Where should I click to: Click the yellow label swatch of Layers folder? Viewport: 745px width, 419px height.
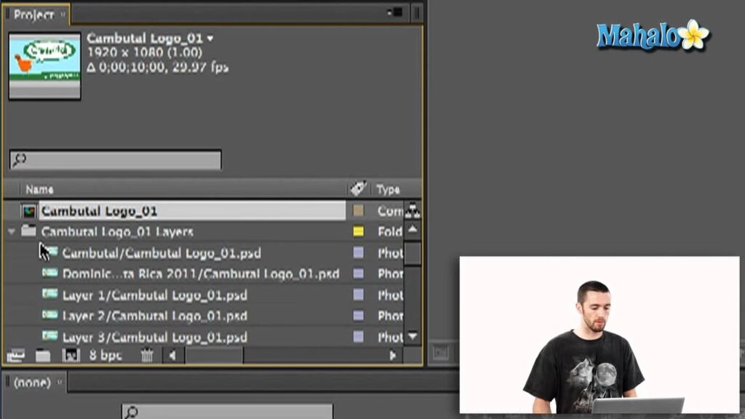[358, 232]
